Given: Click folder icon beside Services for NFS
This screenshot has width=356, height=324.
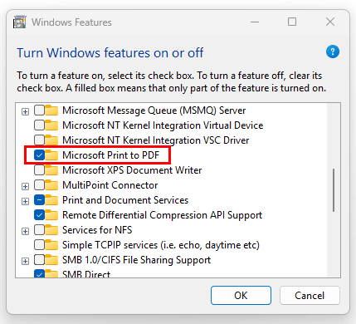Looking at the screenshot, I should 51,230.
